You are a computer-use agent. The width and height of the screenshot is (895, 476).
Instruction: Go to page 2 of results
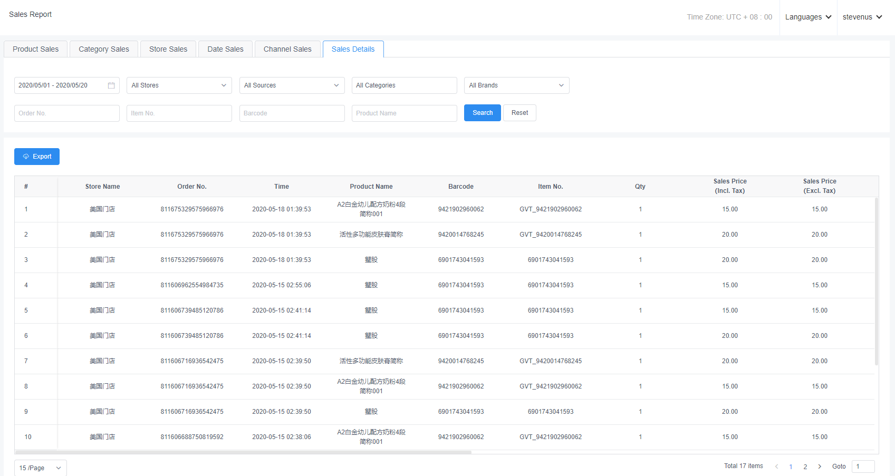805,467
